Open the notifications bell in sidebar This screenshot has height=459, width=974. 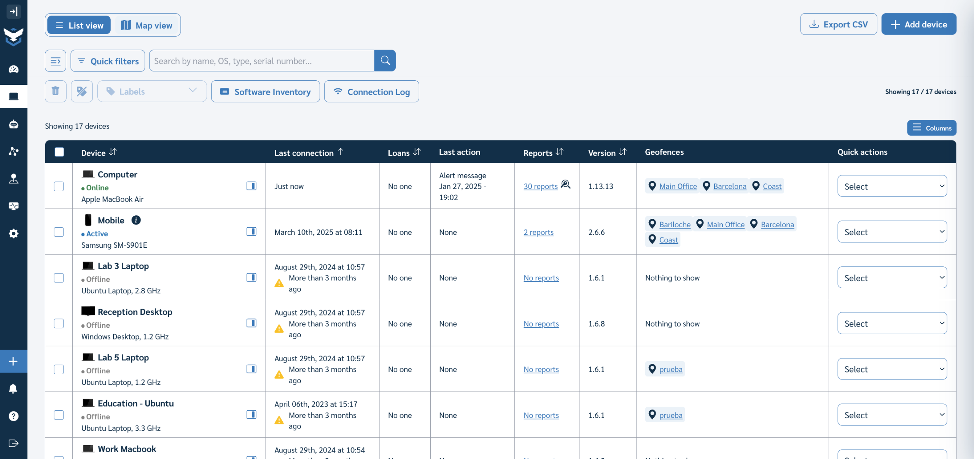pos(14,388)
